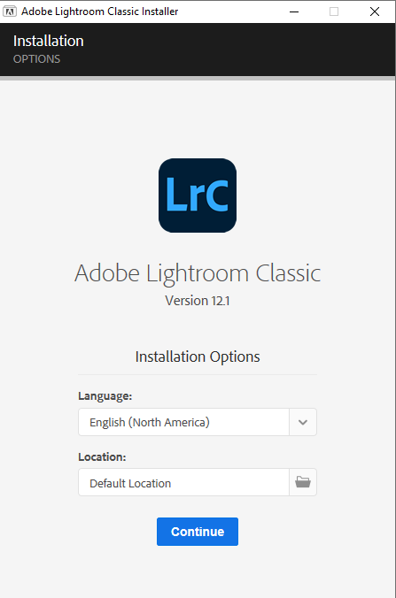Close the Lightroom Classic Installer window
The width and height of the screenshot is (396, 598).
[x=375, y=11]
